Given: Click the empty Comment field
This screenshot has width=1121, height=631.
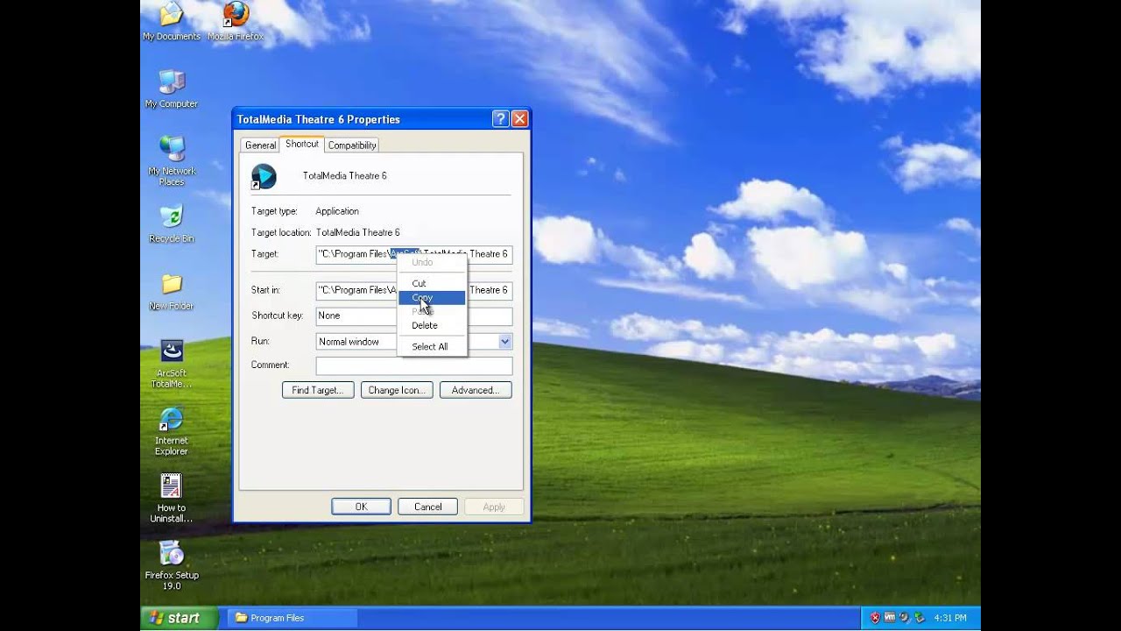Looking at the screenshot, I should (x=414, y=365).
